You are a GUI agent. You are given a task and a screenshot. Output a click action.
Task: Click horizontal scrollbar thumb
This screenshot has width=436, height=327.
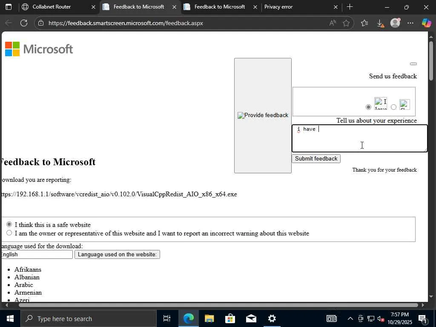(x=218, y=305)
